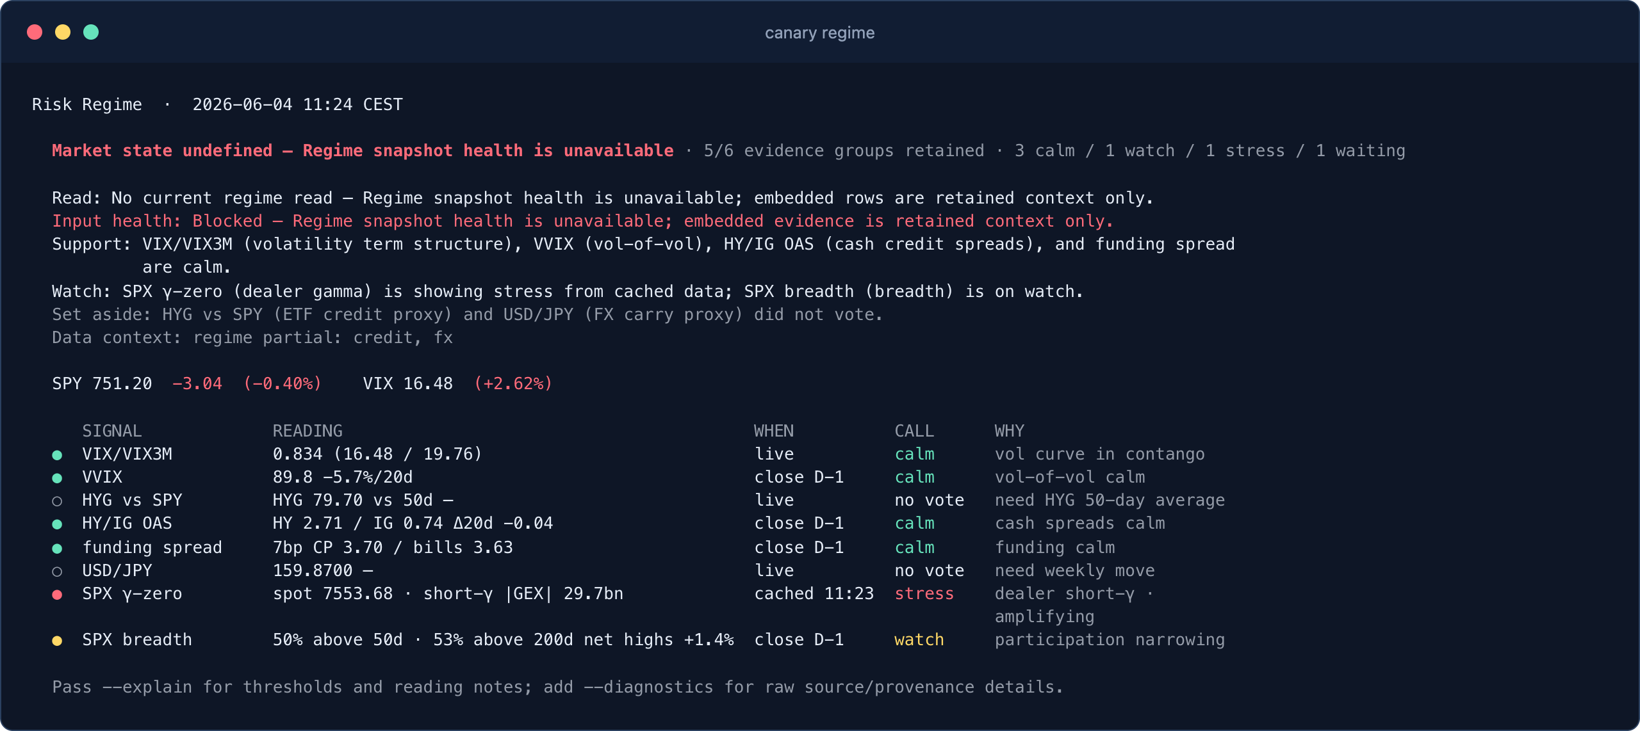This screenshot has width=1640, height=731.
Task: Select the 'Risk Regime' header text
Action: click(x=87, y=104)
